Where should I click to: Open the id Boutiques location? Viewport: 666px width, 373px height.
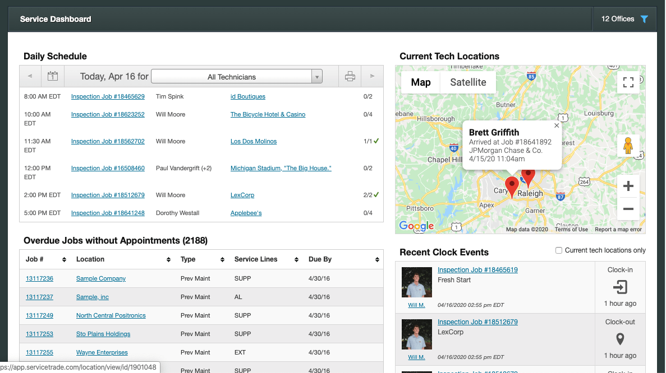(247, 97)
